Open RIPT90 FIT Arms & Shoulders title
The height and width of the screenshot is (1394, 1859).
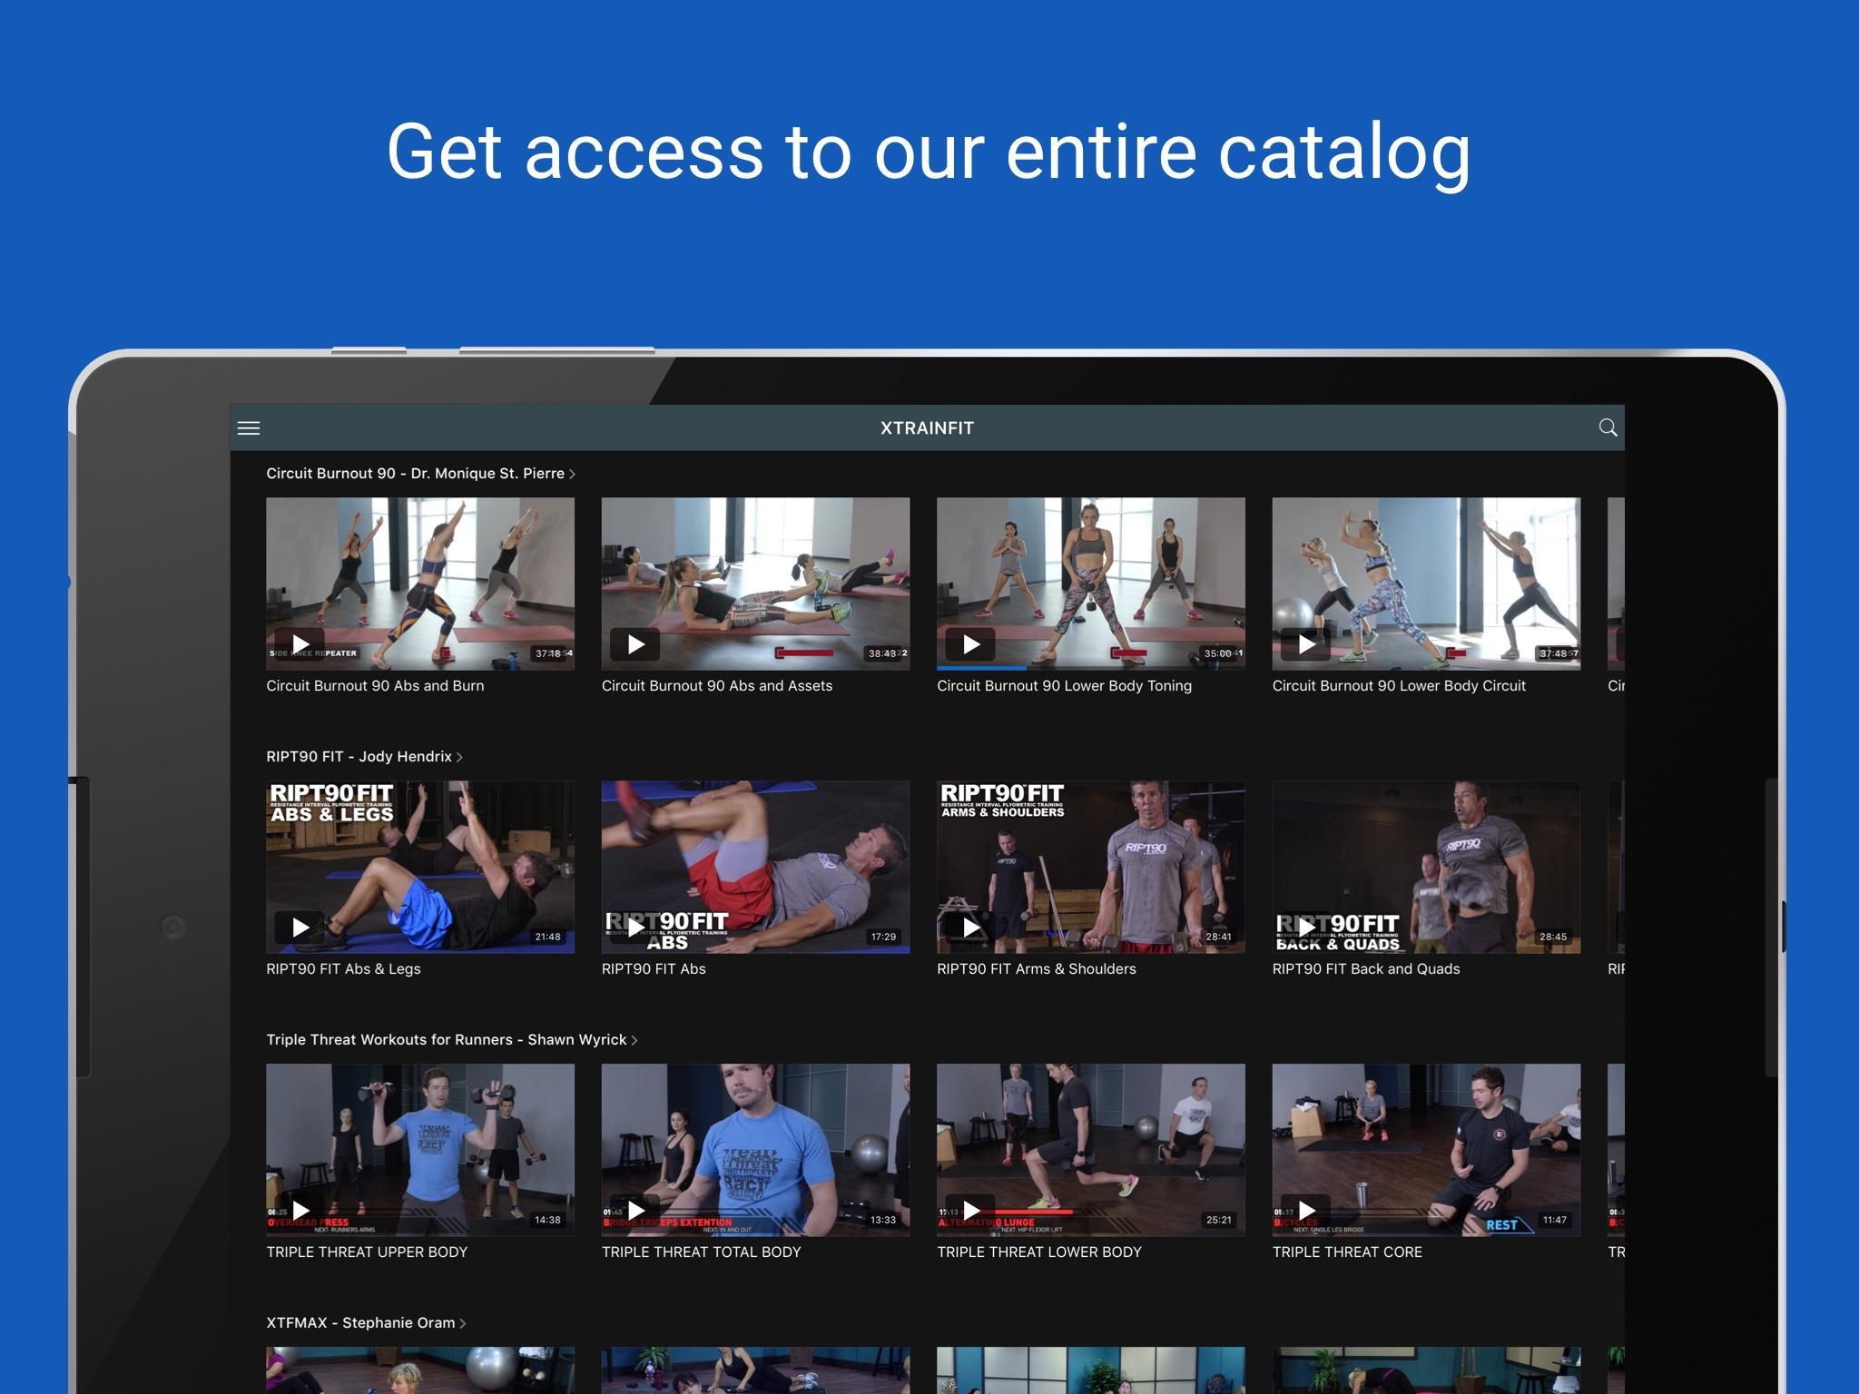(1037, 969)
